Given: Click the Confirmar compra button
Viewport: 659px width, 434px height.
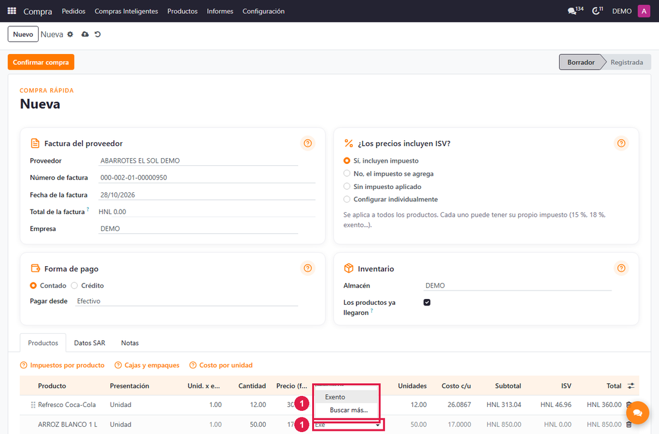Looking at the screenshot, I should click(41, 62).
